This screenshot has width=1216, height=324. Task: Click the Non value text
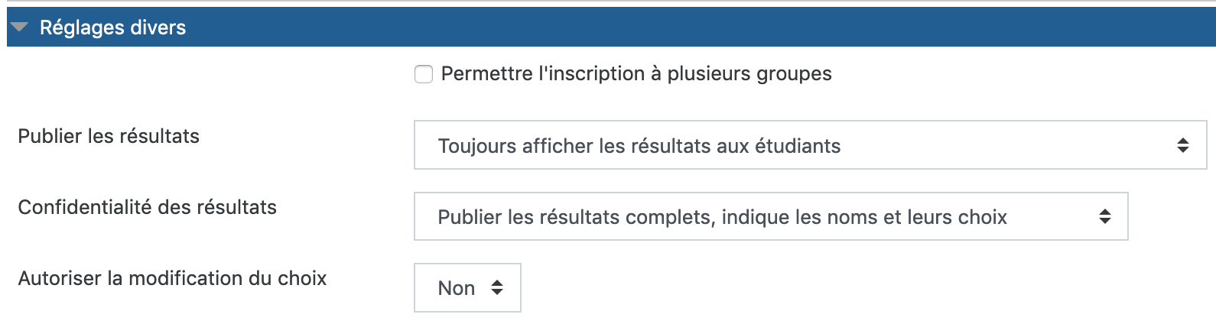pyautogui.click(x=456, y=288)
